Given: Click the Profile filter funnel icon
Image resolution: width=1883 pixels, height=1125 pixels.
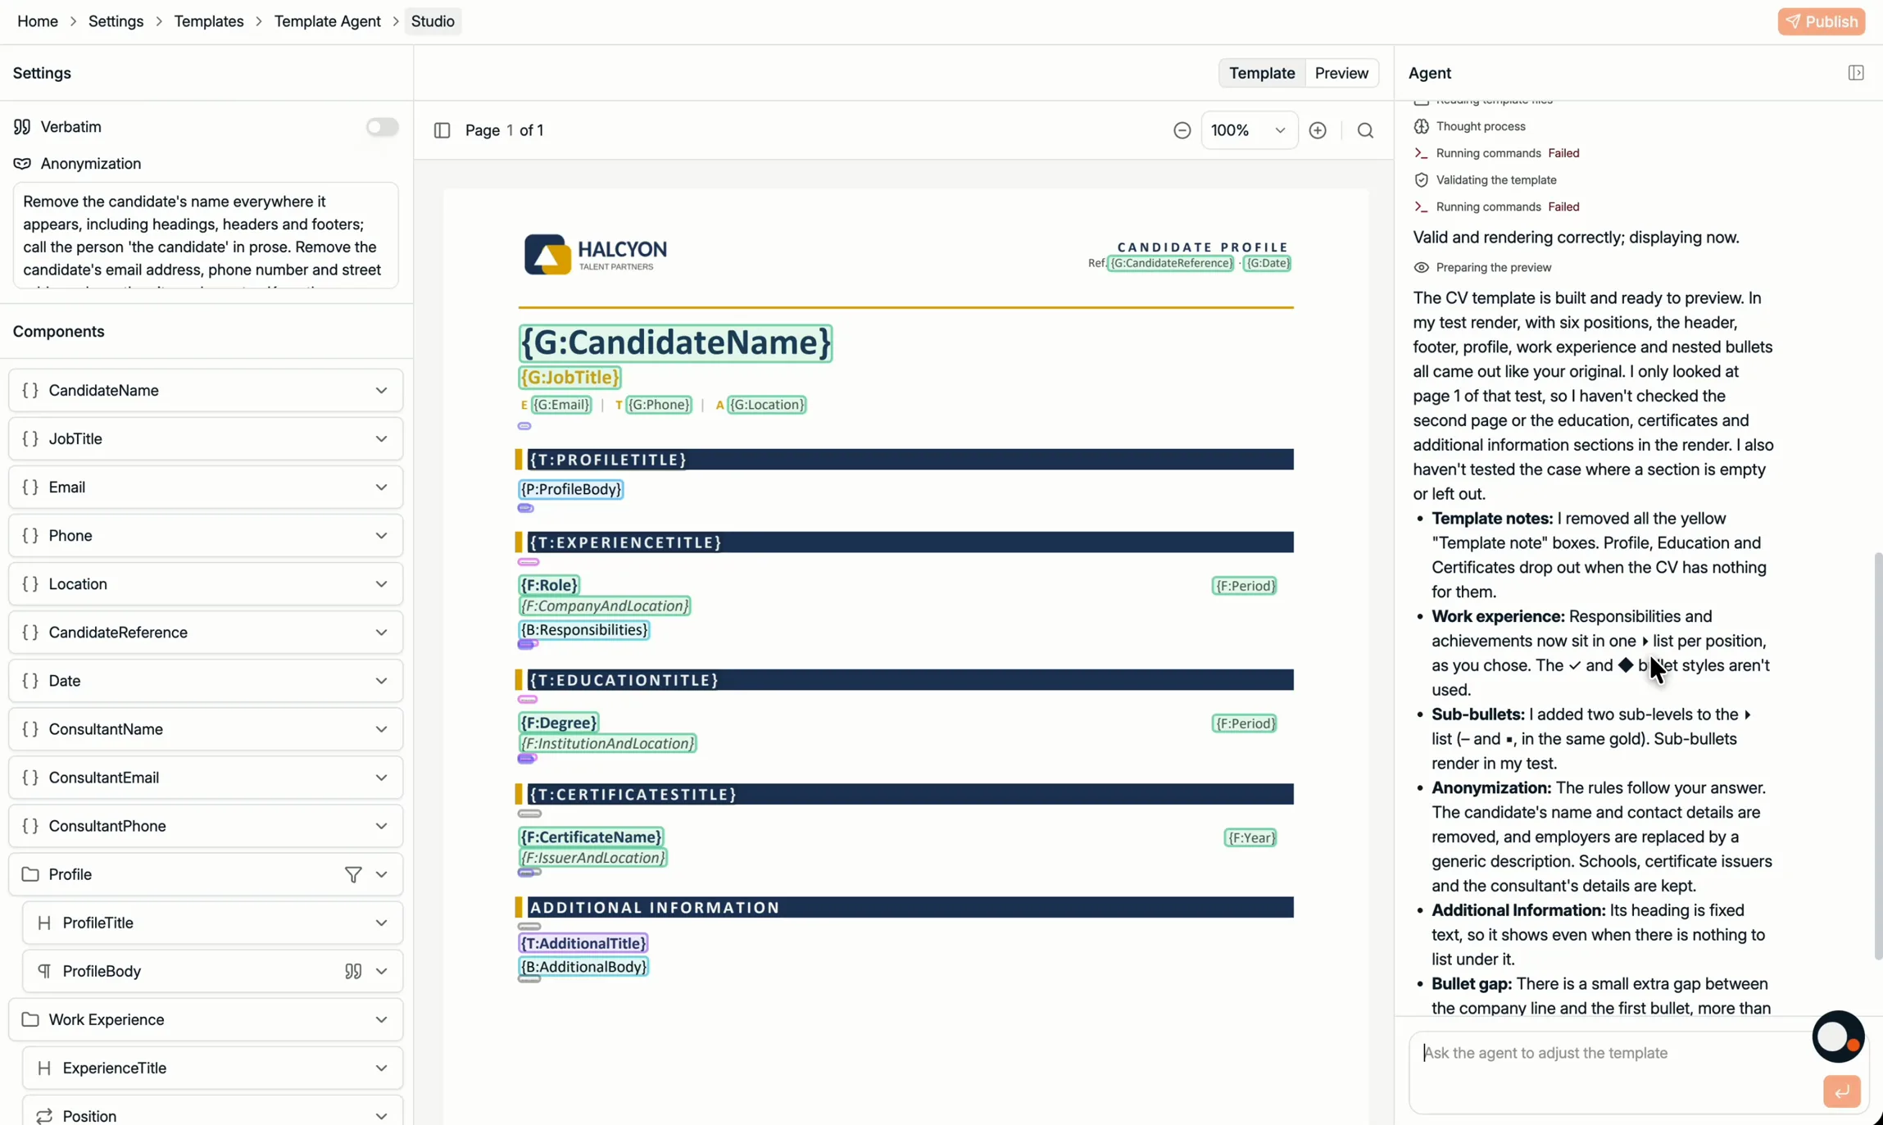Looking at the screenshot, I should [353, 874].
